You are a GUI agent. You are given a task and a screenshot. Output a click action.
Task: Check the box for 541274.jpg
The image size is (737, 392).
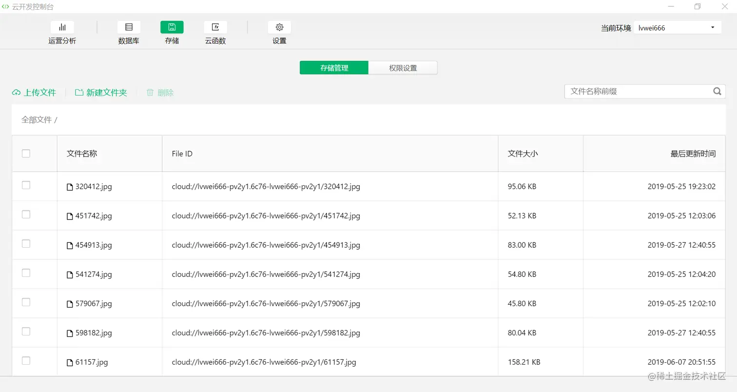click(26, 273)
